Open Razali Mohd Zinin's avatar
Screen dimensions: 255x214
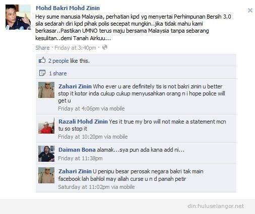coord(46,126)
